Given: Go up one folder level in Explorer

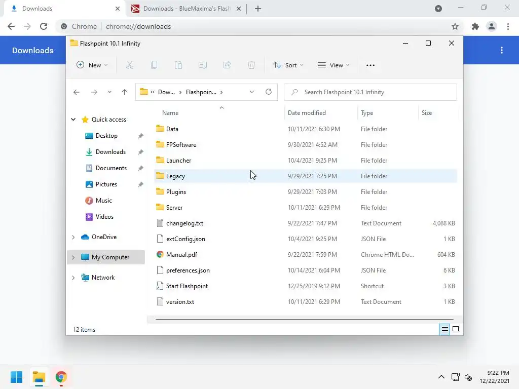Looking at the screenshot, I should pyautogui.click(x=125, y=92).
